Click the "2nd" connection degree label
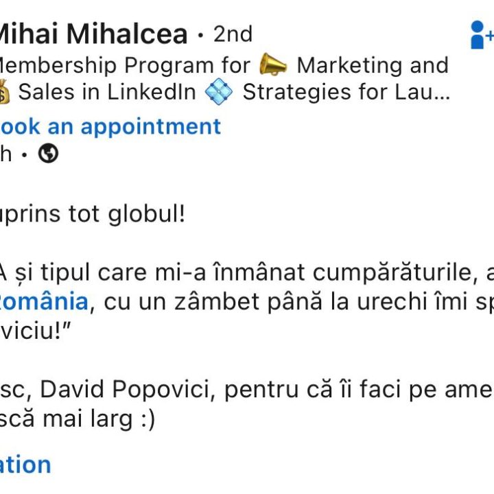This screenshot has width=494, height=494. (x=233, y=34)
